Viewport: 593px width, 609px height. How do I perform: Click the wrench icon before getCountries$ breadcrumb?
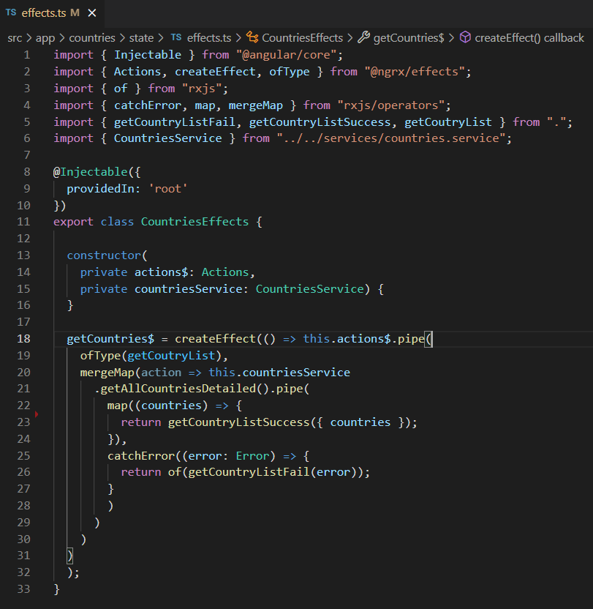(x=363, y=37)
